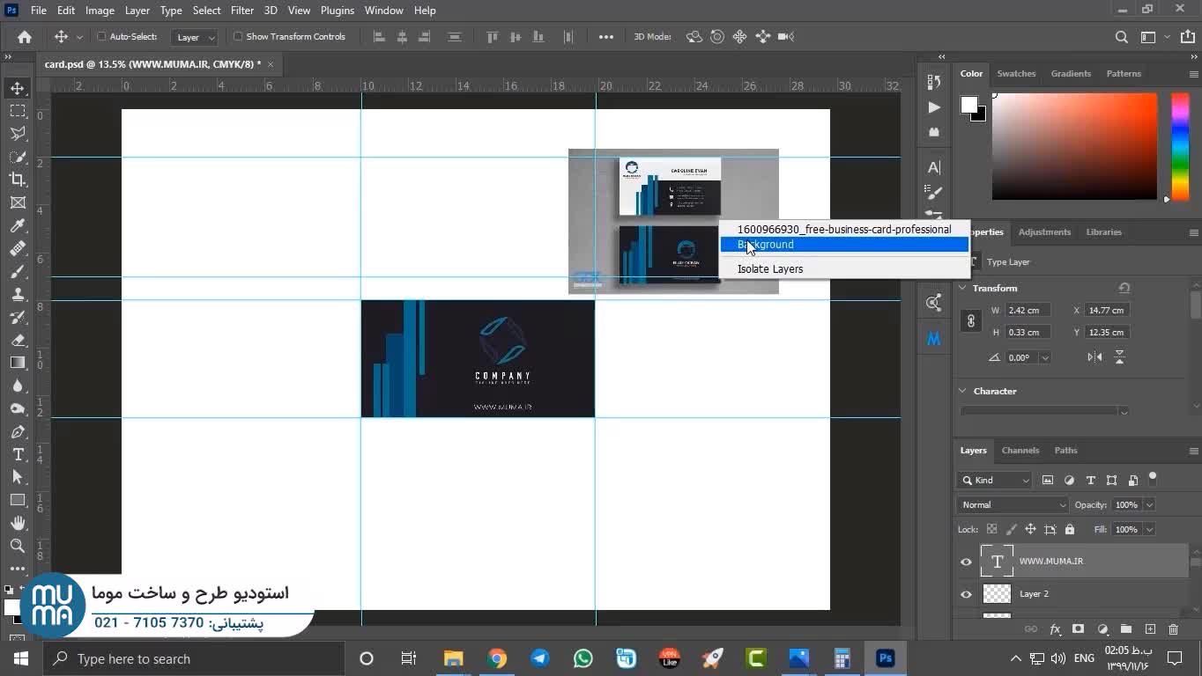Viewport: 1202px width, 676px height.
Task: Enable the Auto-Select checkbox
Action: 101,37
